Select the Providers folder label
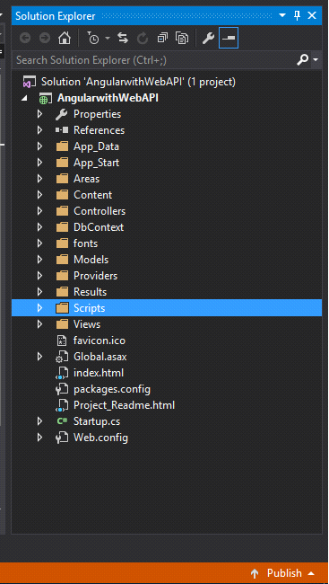Viewport: 329px width, 584px height. pos(96,276)
